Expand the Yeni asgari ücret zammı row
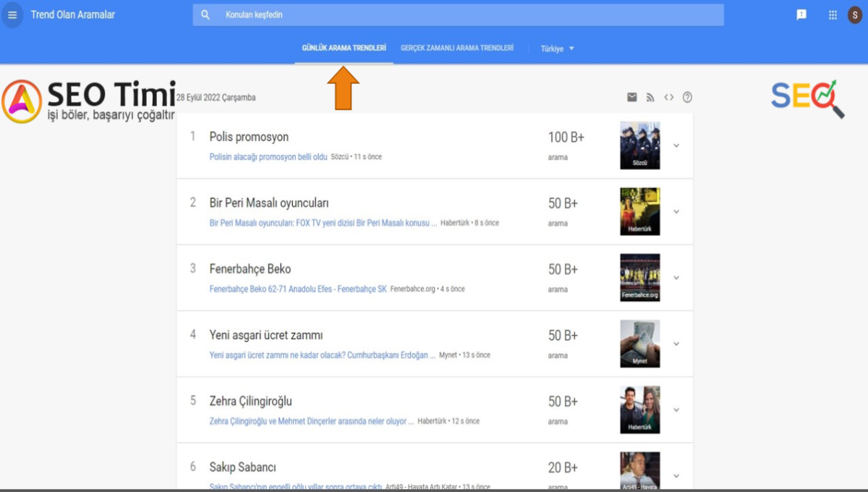868x492 pixels. 676,344
